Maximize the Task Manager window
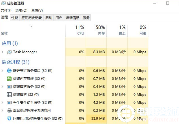 pyautogui.click(x=167, y=3)
